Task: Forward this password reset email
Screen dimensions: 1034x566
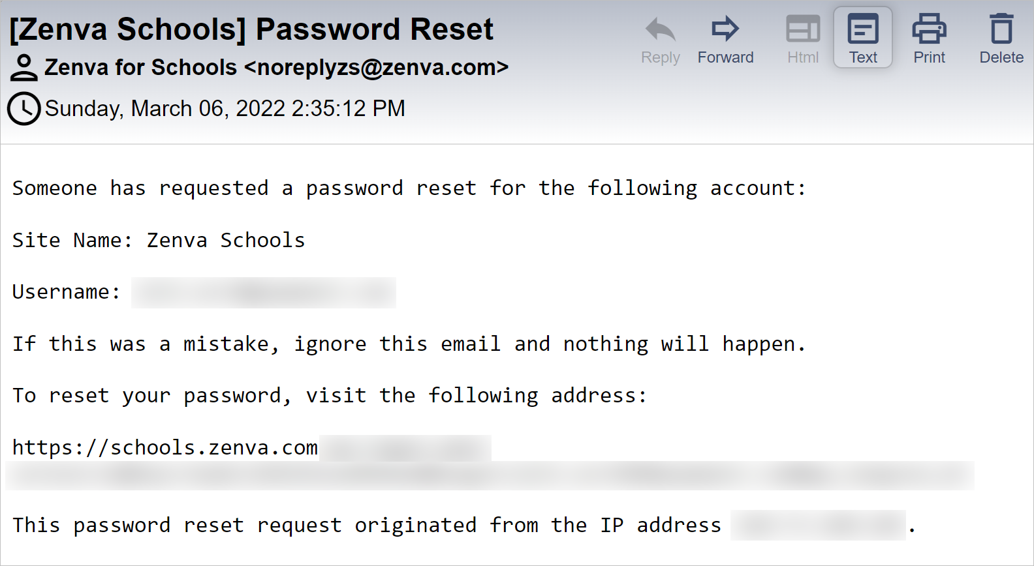Action: tap(725, 40)
